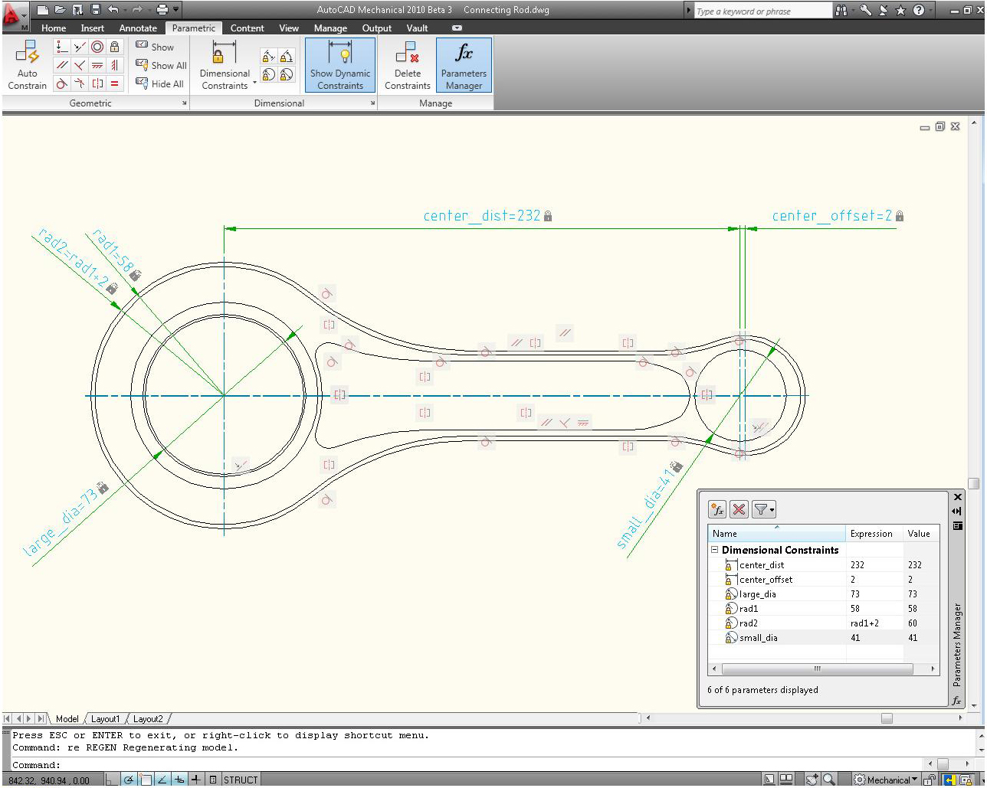
Task: Switch to the Annotate ribbon tab
Action: pyautogui.click(x=138, y=28)
